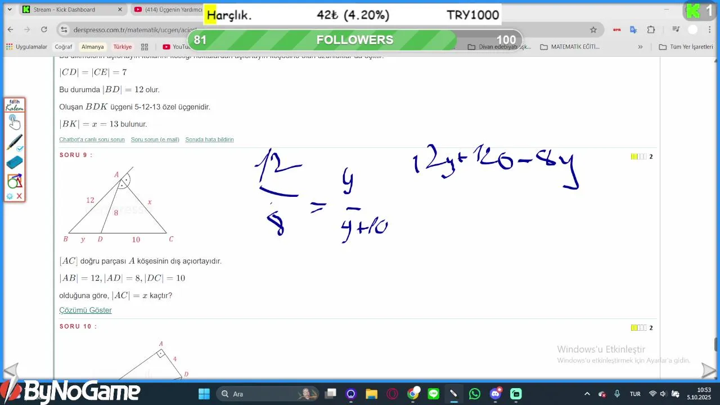Image resolution: width=720 pixels, height=405 pixels.
Task: Open the Coğraf bookmark
Action: click(x=63, y=47)
